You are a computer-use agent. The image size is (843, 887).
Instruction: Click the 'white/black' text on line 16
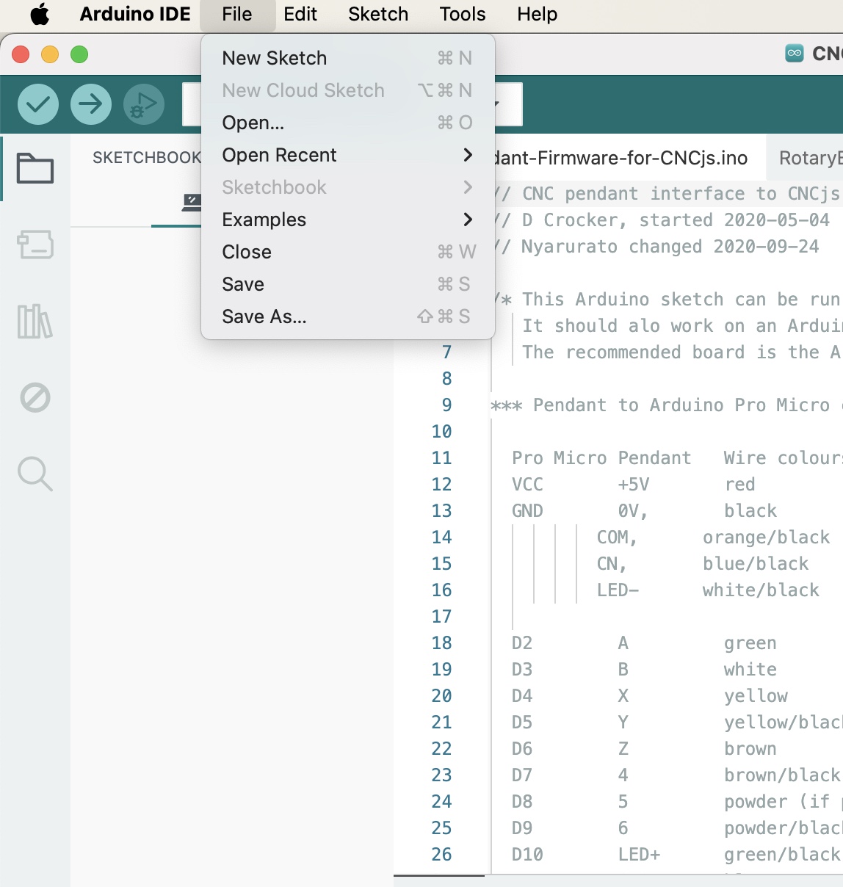[x=761, y=590]
